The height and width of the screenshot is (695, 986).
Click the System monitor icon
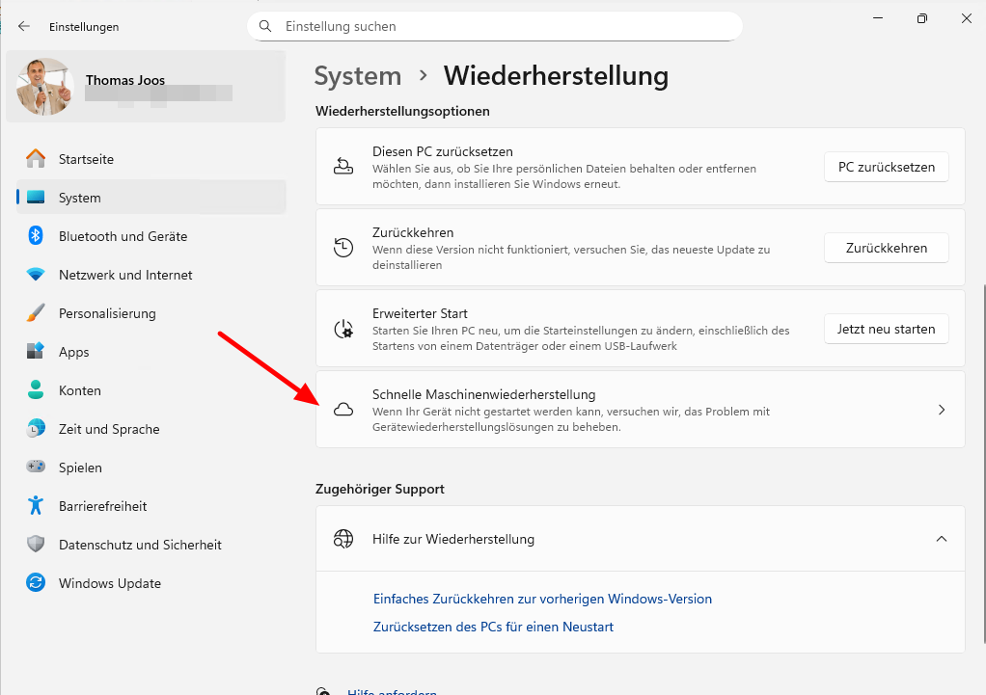click(36, 198)
